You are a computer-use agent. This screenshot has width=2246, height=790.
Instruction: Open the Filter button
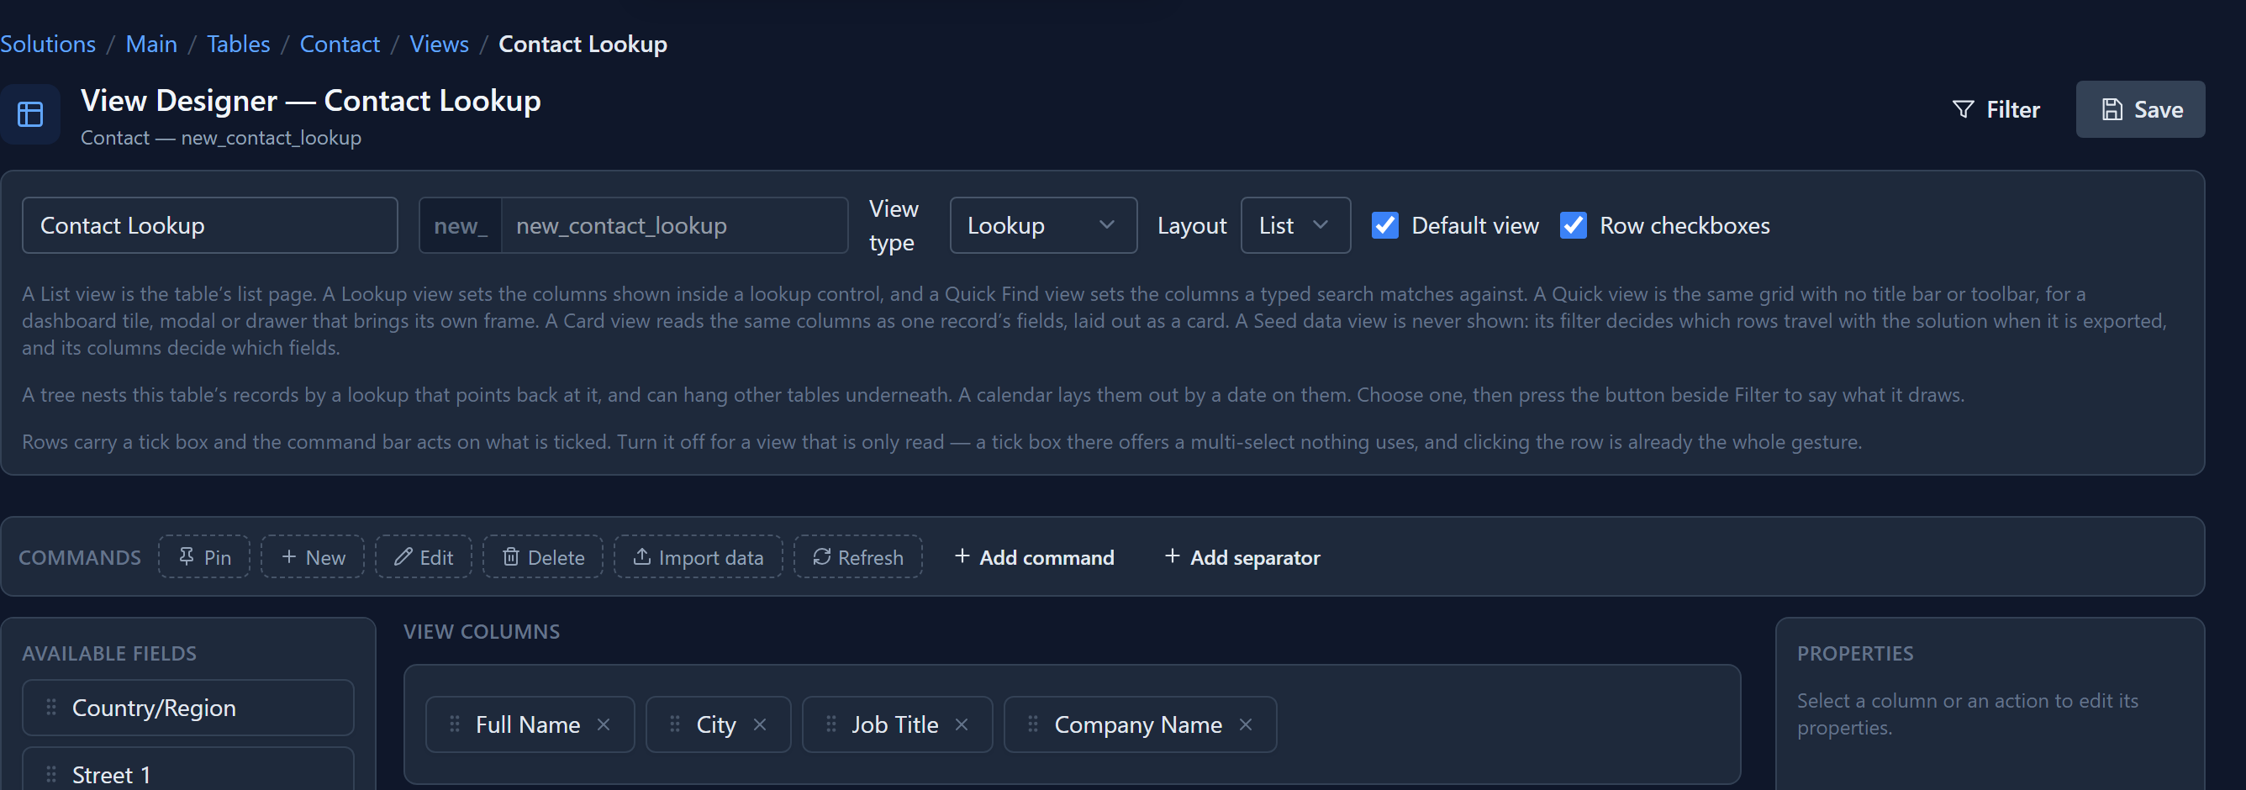(x=1996, y=109)
